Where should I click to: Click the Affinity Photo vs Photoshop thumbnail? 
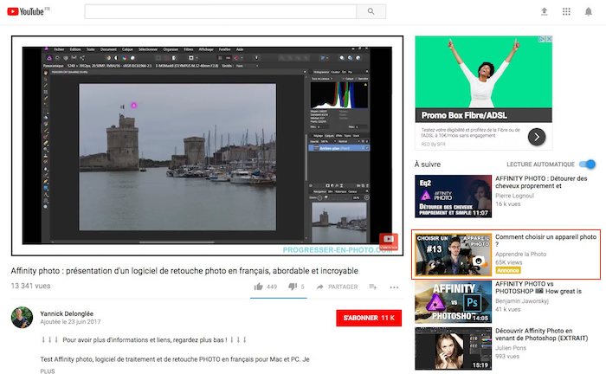[453, 300]
